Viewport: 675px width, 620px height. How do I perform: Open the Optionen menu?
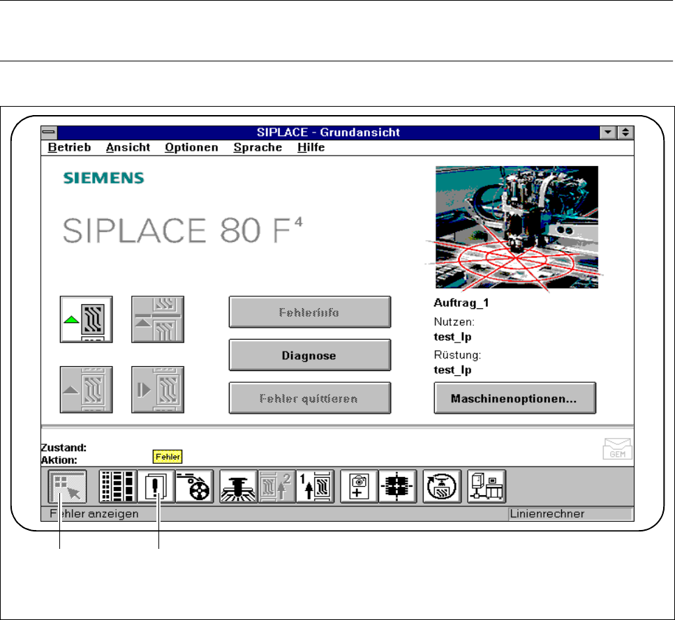point(191,147)
